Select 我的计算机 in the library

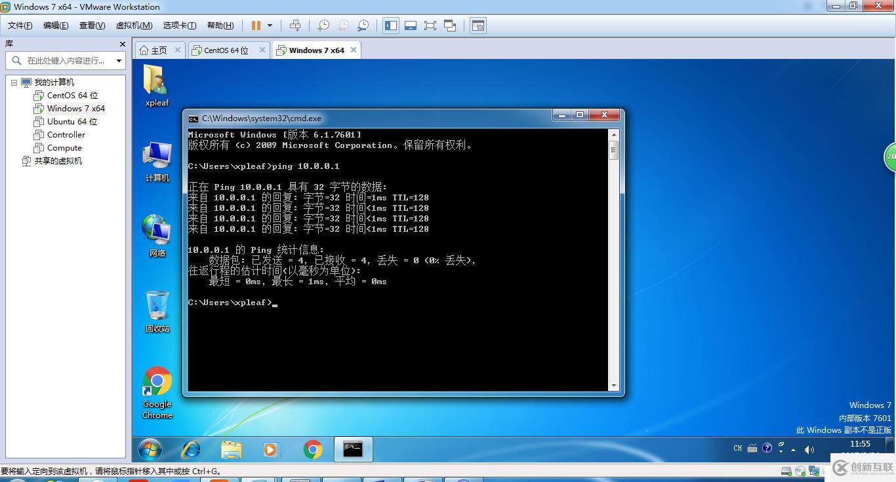(x=54, y=83)
